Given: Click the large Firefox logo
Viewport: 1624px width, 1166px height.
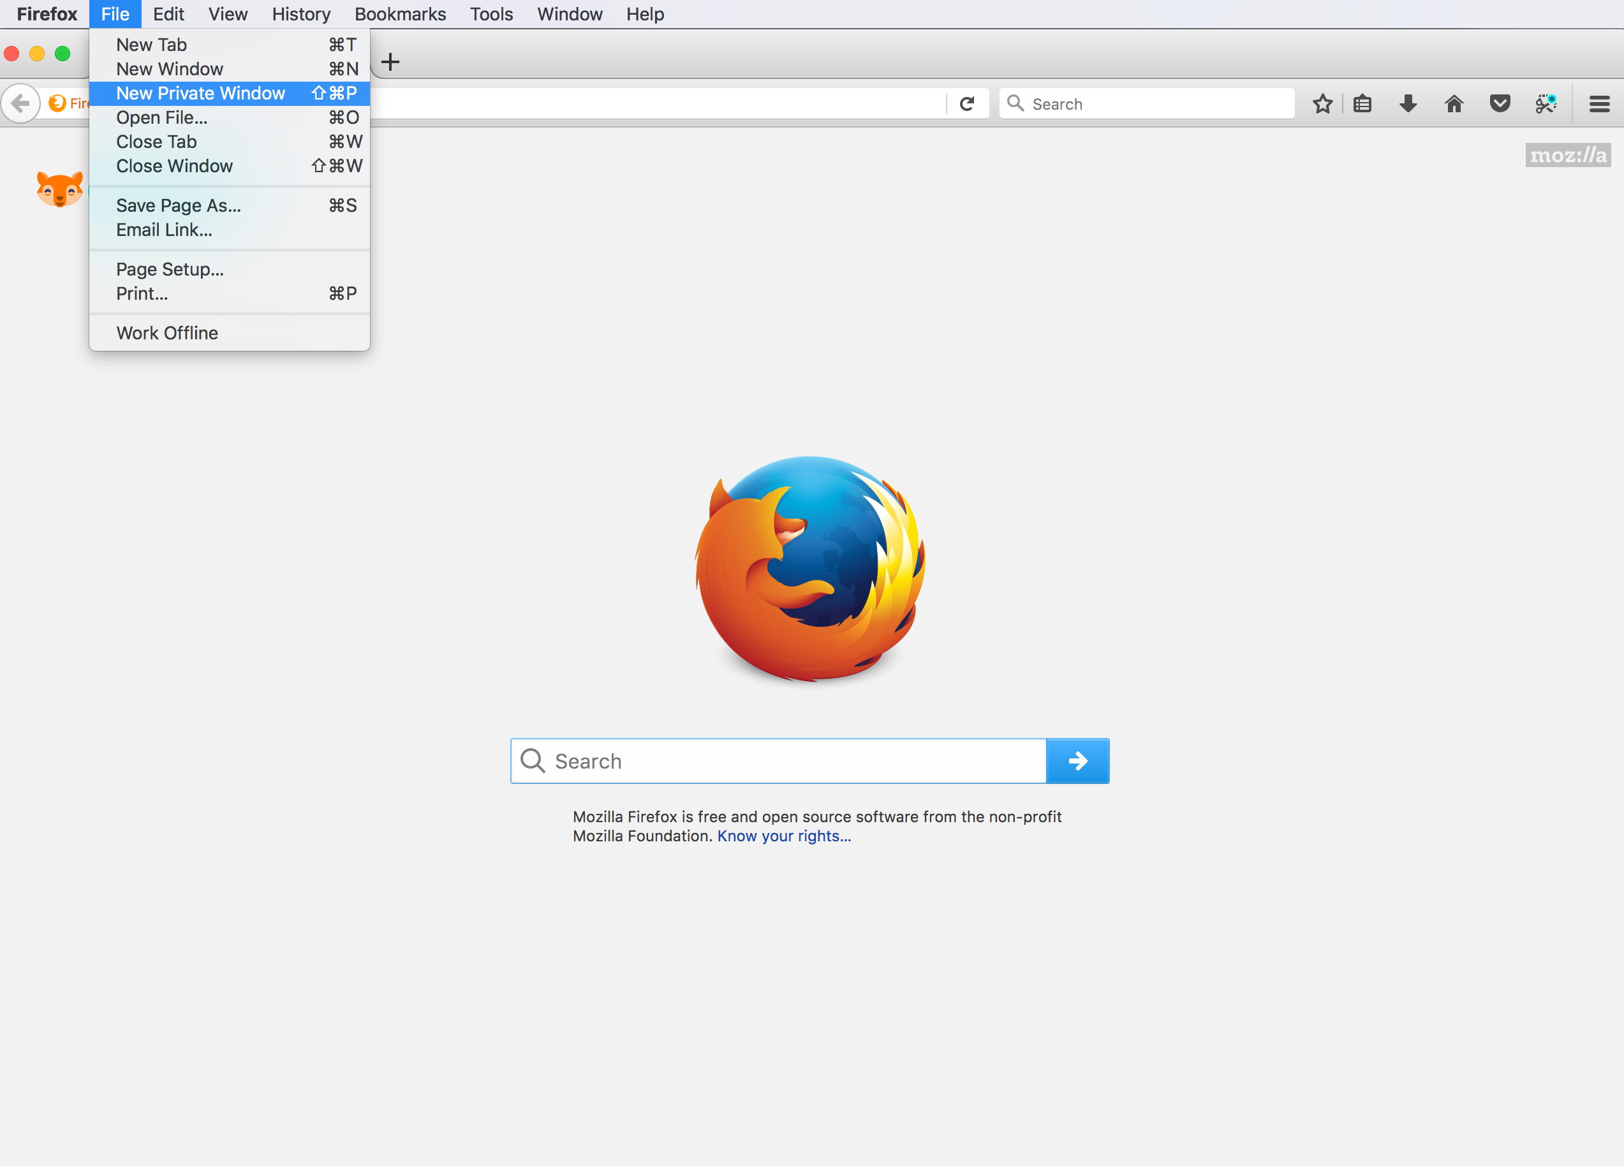Looking at the screenshot, I should [x=811, y=569].
